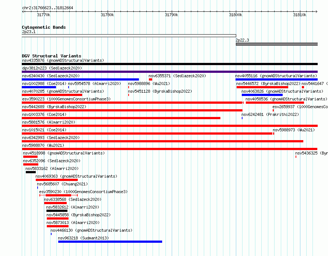The image size is (328, 256).
Task: Click nsv6242481 Prakrithi2022 label
Action: [x=270, y=114]
